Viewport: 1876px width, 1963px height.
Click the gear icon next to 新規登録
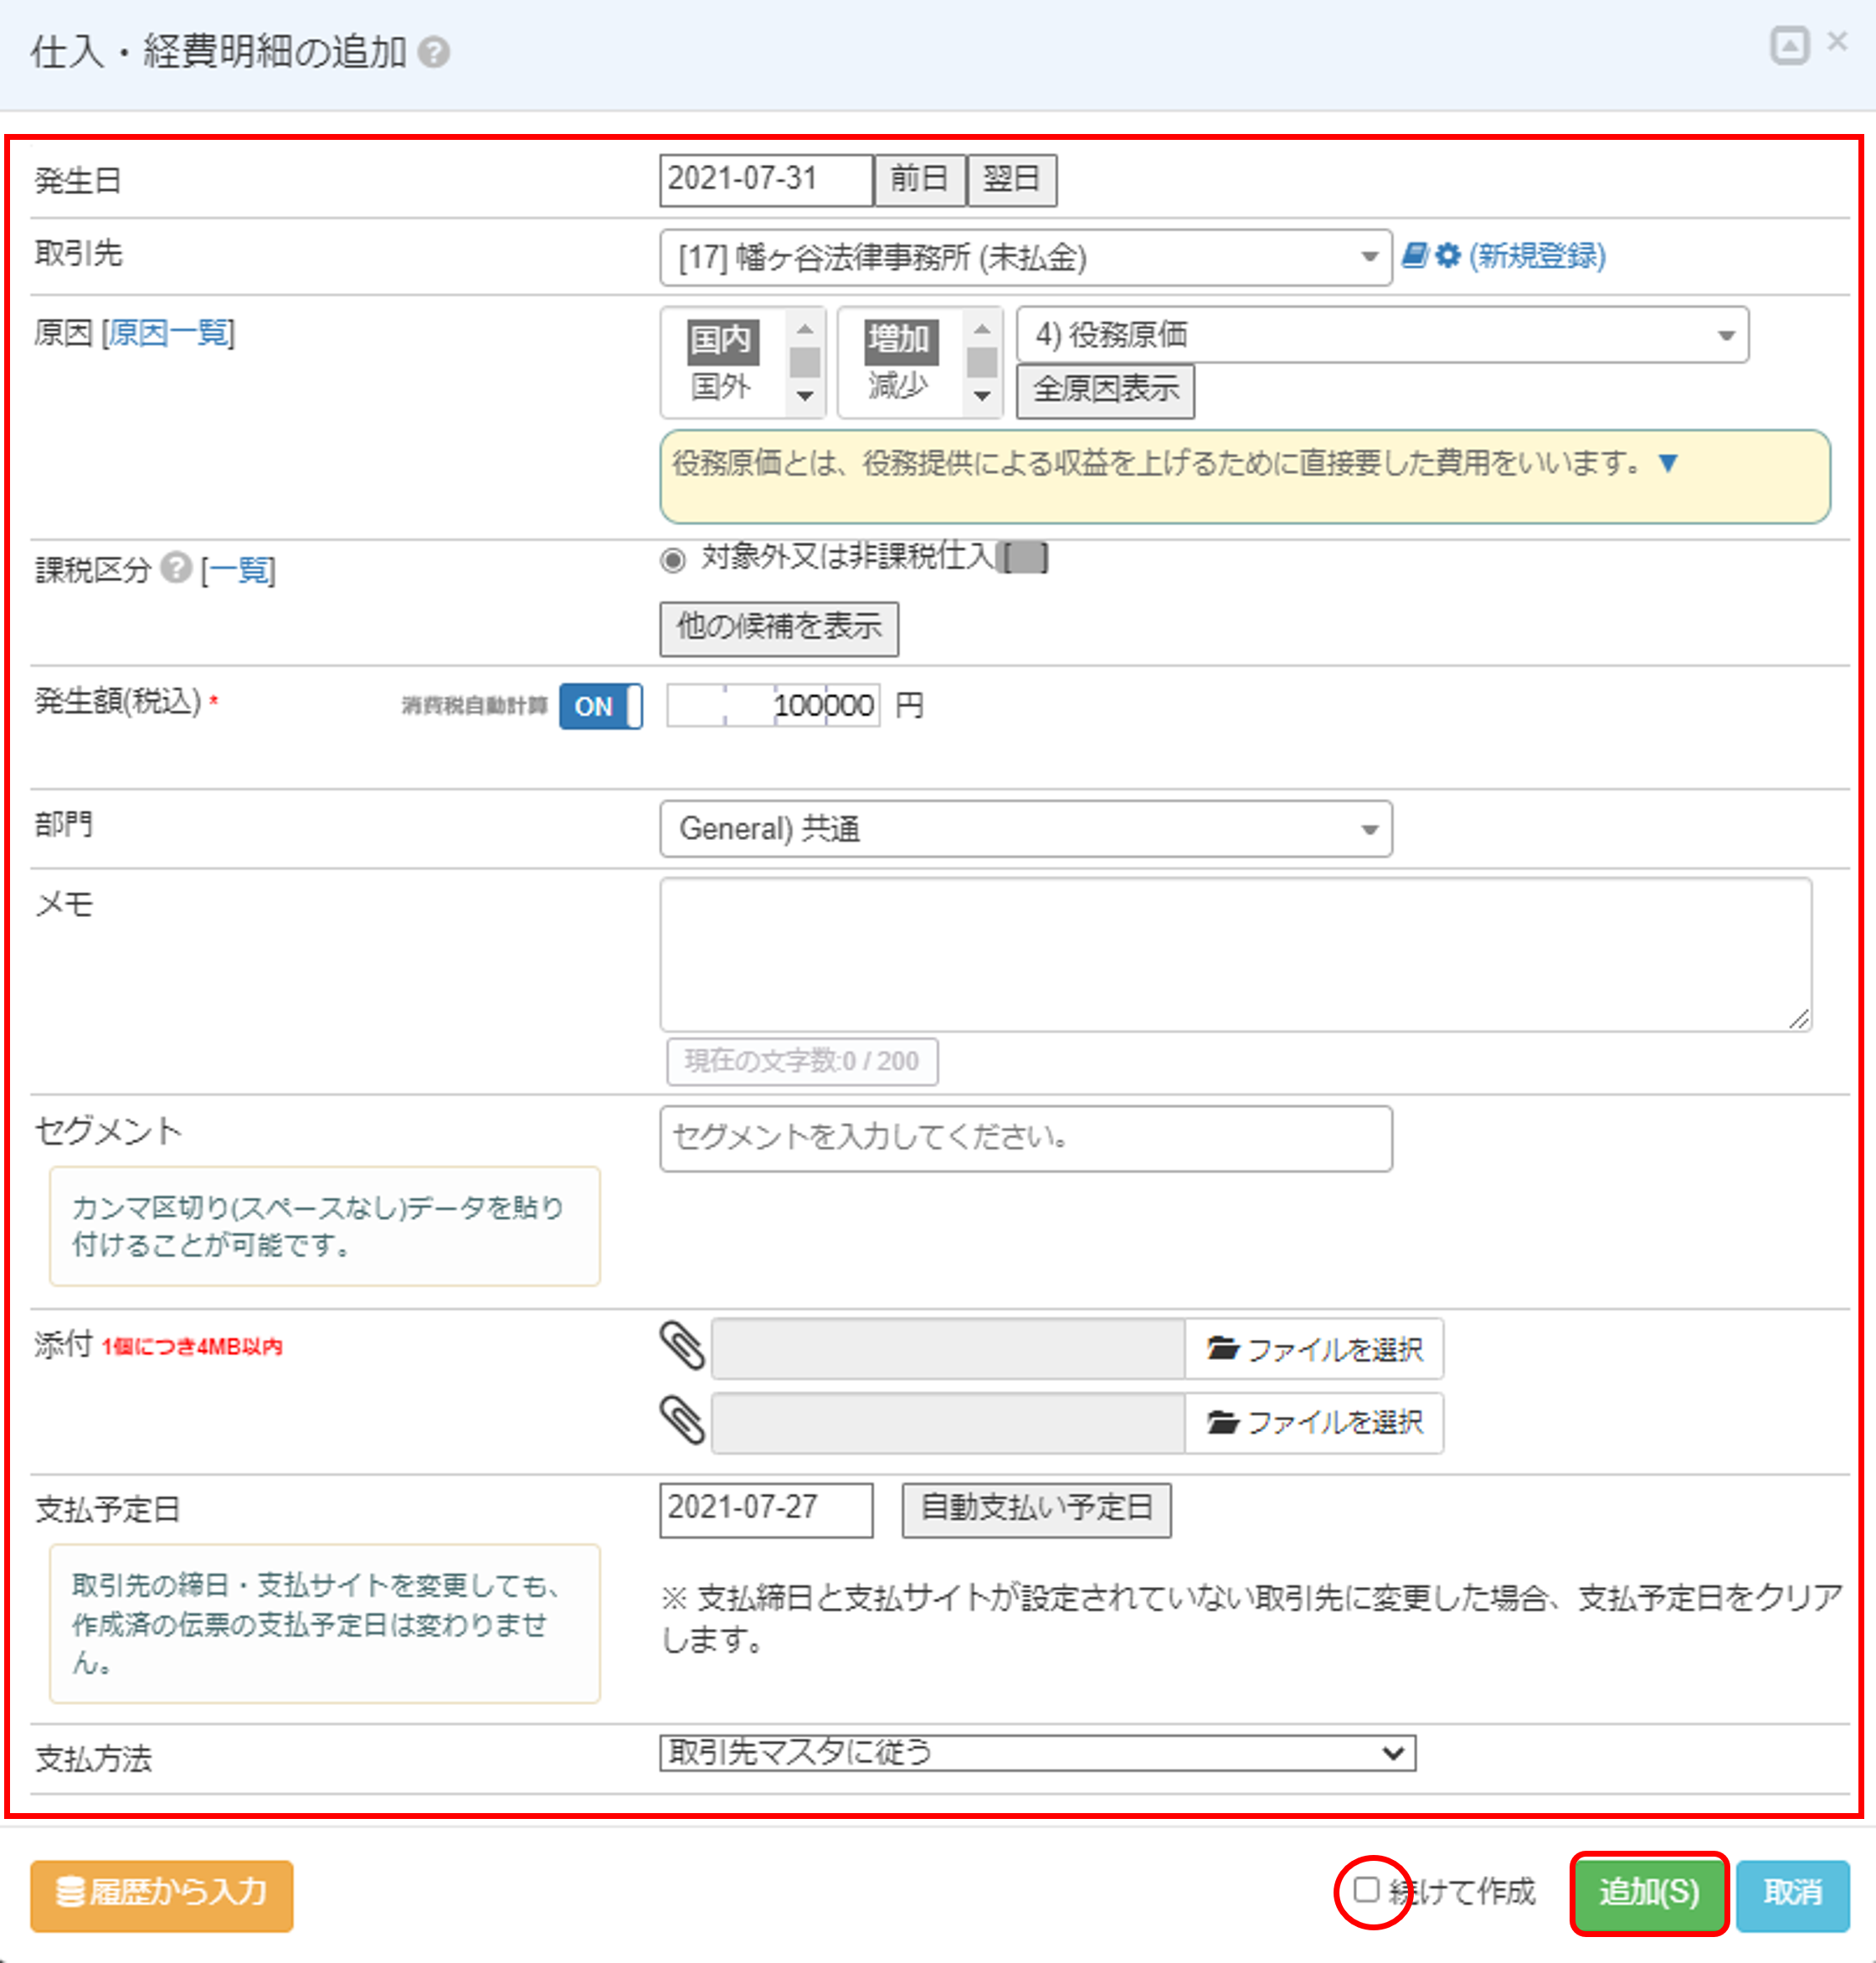[x=1447, y=255]
